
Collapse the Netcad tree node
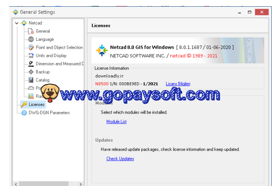click(17, 23)
